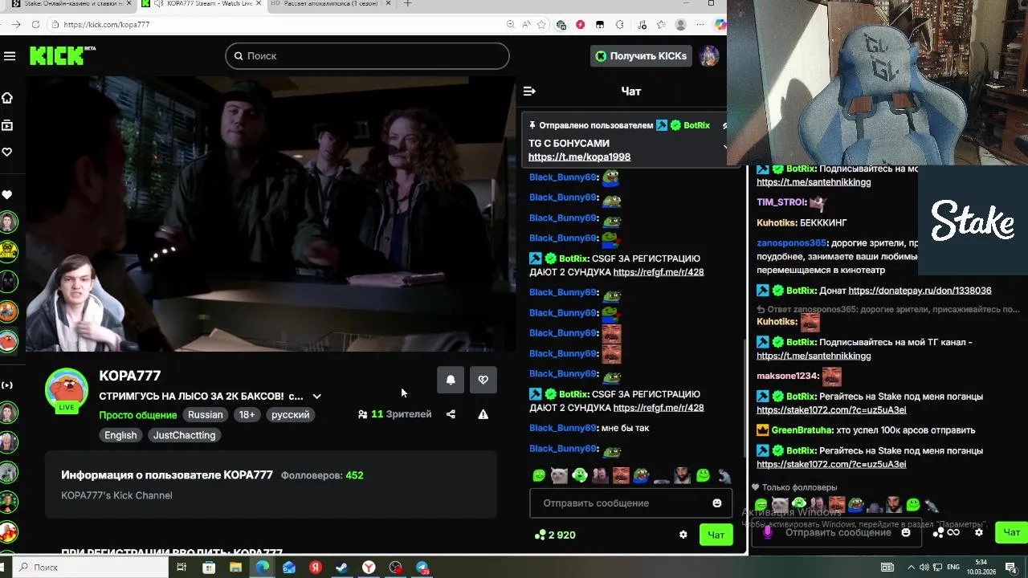Click the browser address bar
Viewport: 1028px width, 578px height.
click(273, 24)
